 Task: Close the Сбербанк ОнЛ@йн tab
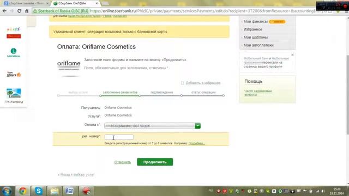pos(97,3)
